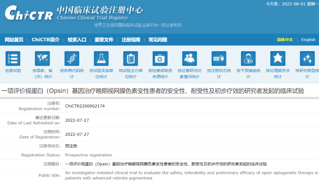Open statistics by intervention icon
This screenshot has height=181, width=319.
coord(248,58)
